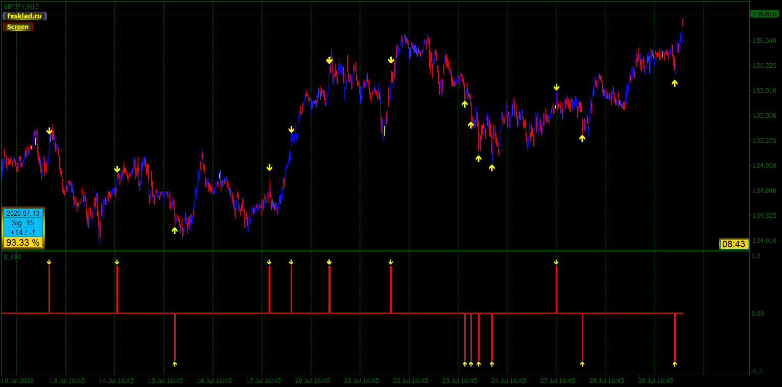Click the main chart sell arrow at 14 Jul 16:45
The height and width of the screenshot is (387, 782).
click(117, 169)
